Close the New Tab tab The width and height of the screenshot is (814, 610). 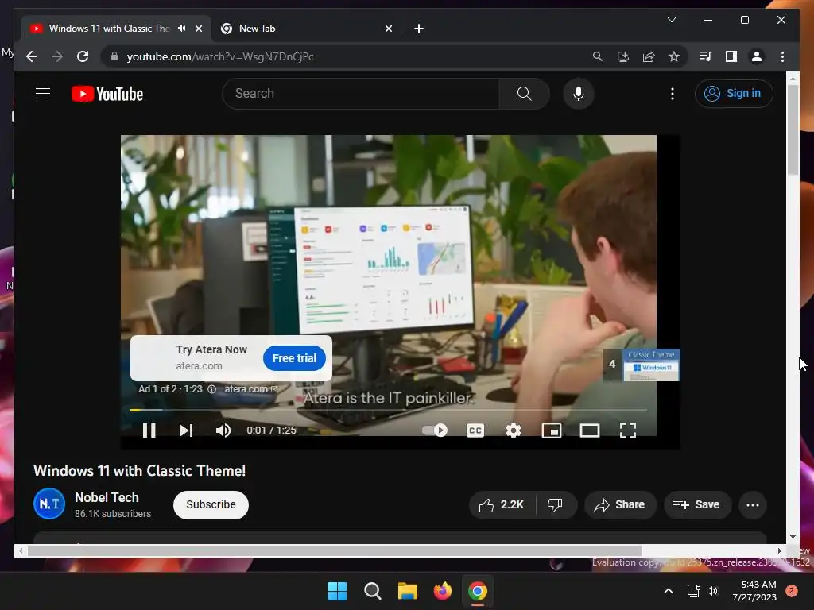(x=388, y=29)
